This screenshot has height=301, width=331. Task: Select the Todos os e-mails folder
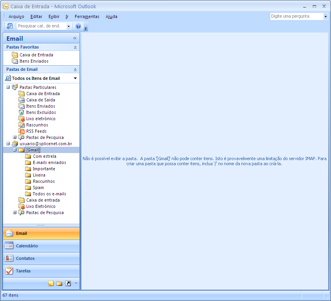(x=49, y=194)
